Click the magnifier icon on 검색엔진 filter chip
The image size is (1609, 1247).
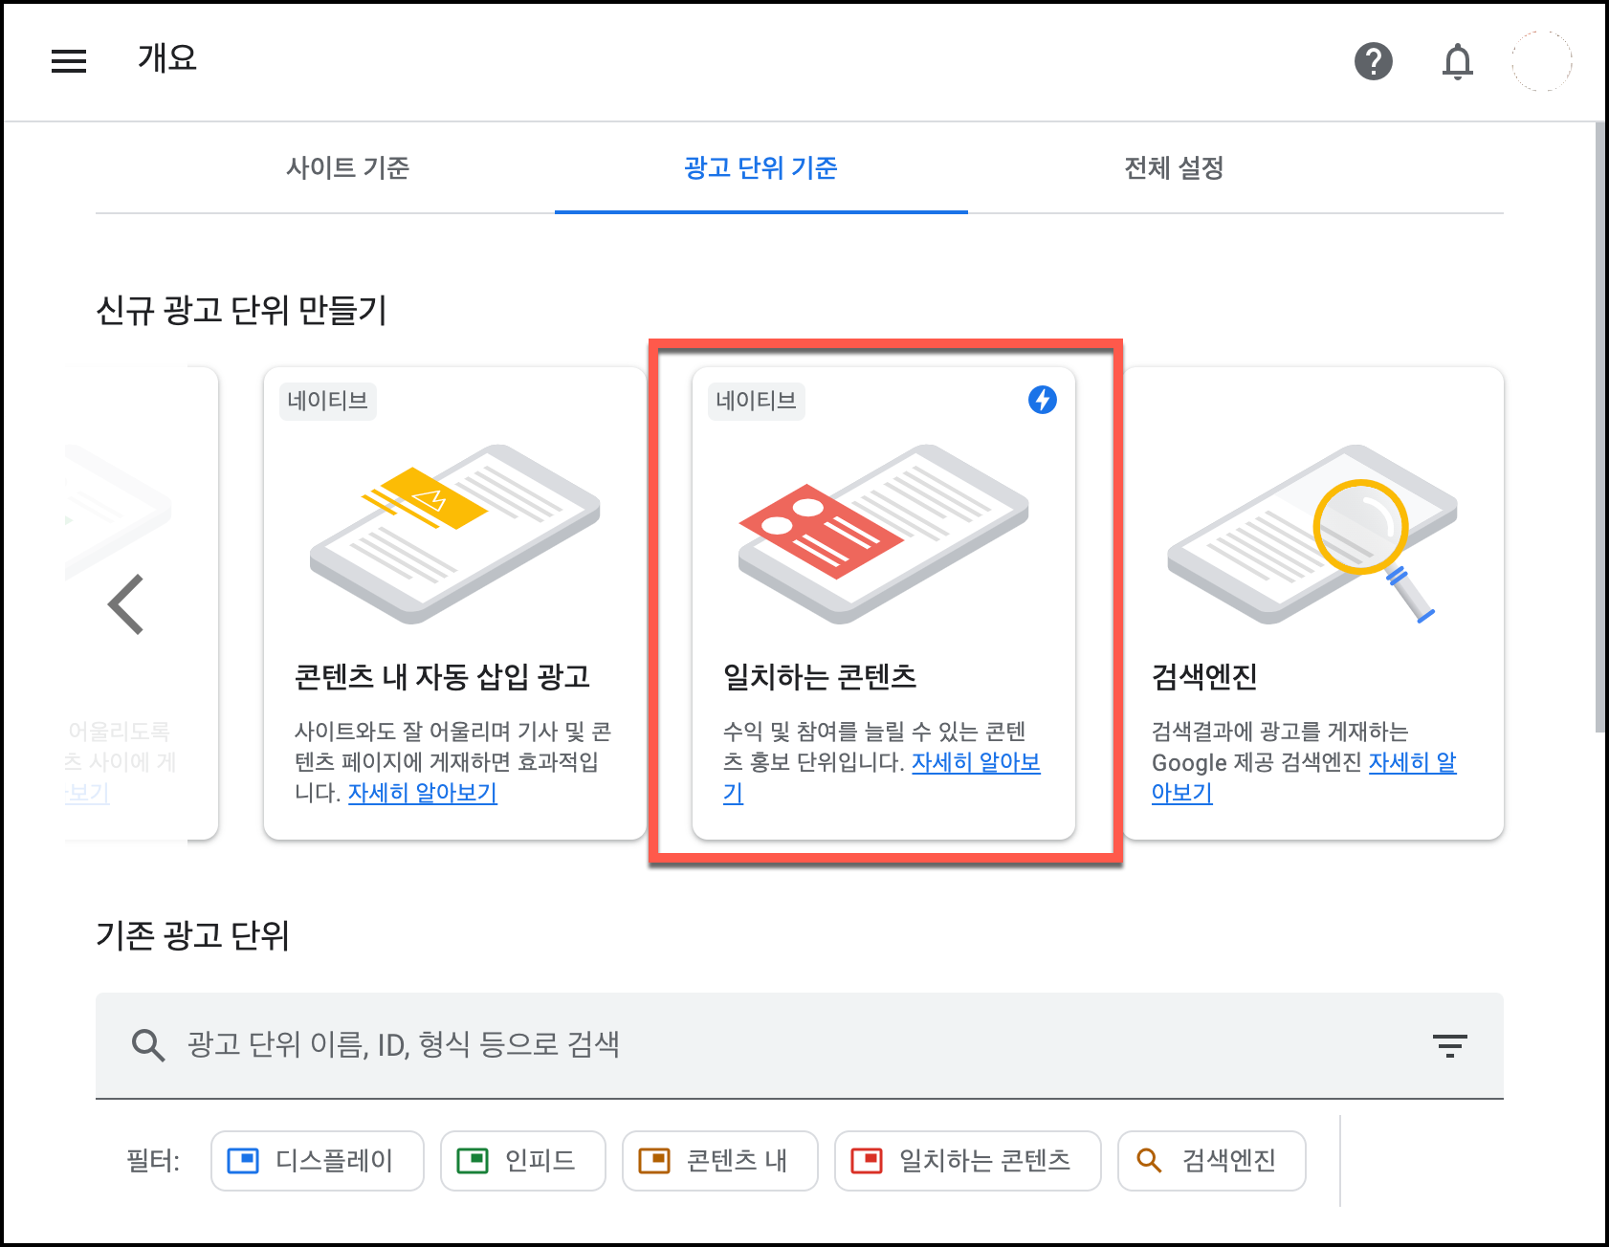tap(1147, 1161)
